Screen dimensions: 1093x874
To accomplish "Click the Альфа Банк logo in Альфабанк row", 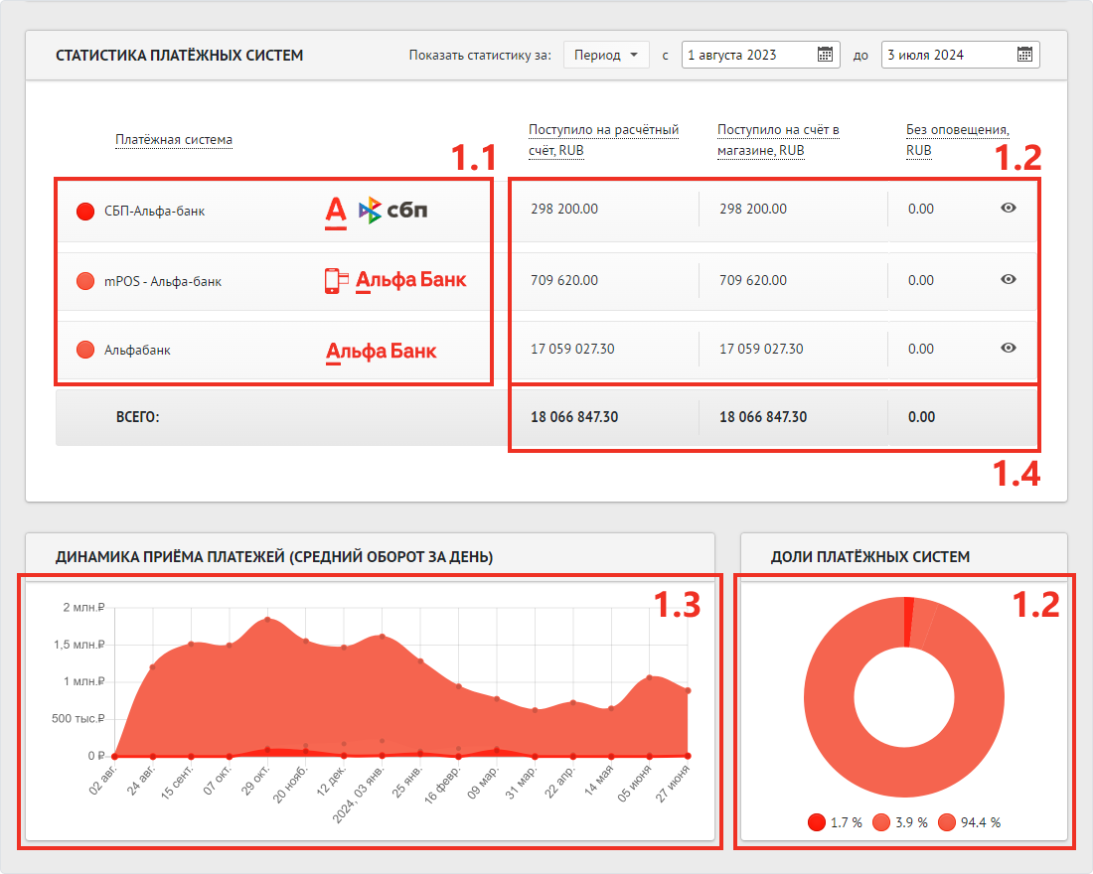I will point(382,351).
